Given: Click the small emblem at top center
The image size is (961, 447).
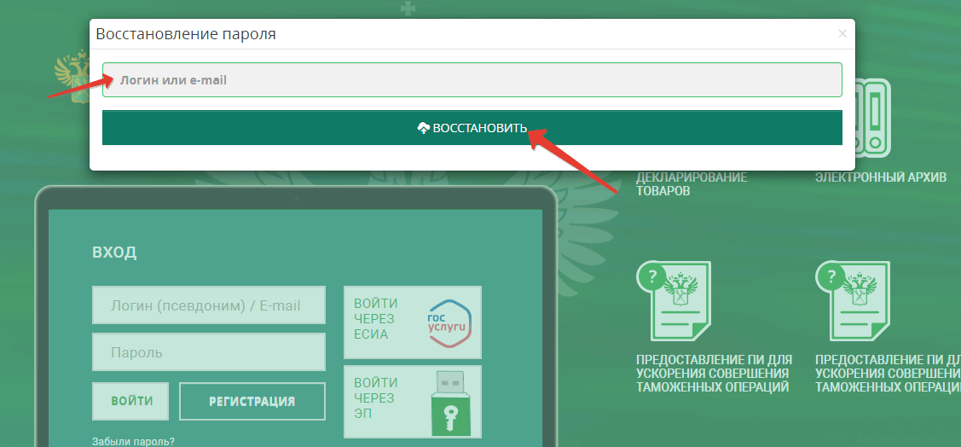Looking at the screenshot, I should pyautogui.click(x=408, y=8).
